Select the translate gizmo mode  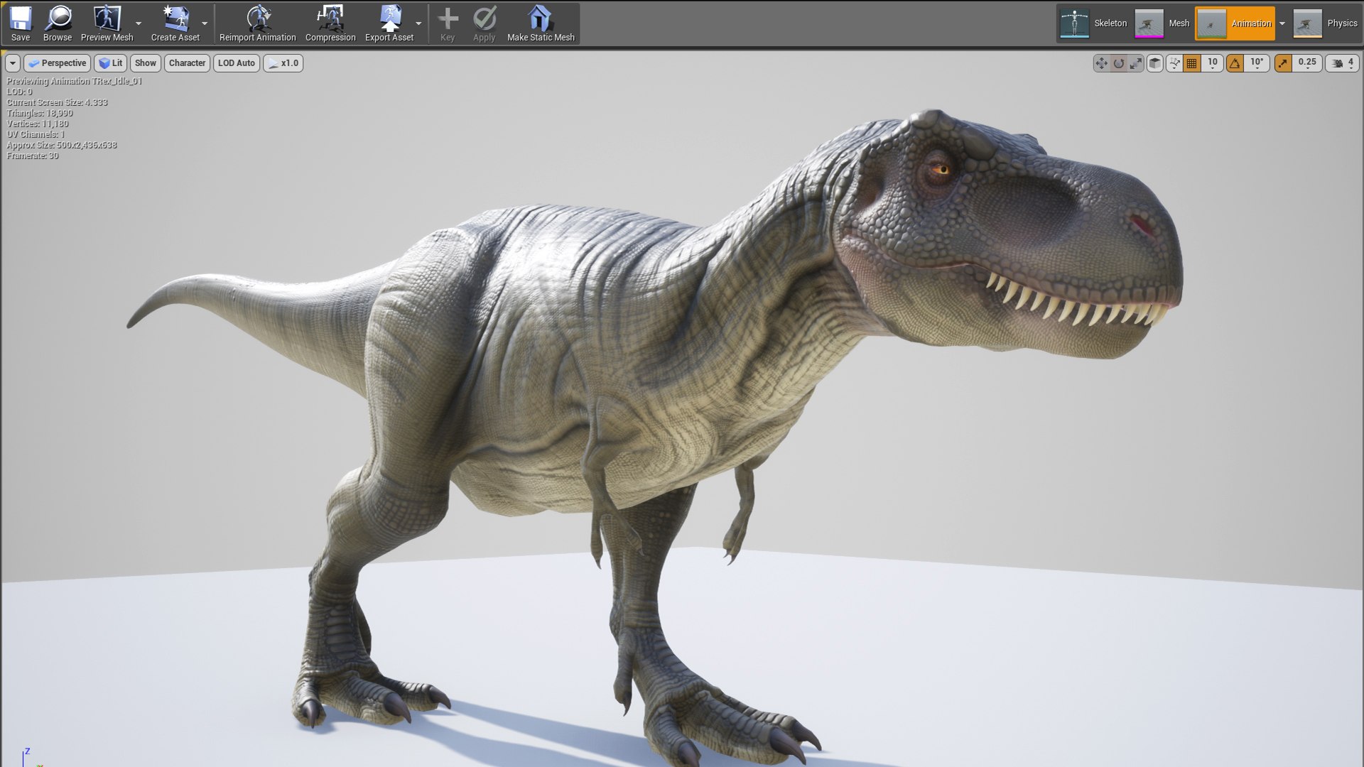(x=1101, y=63)
